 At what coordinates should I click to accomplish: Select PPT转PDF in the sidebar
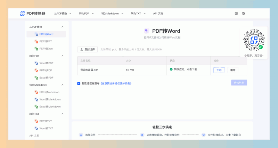[x=46, y=71]
